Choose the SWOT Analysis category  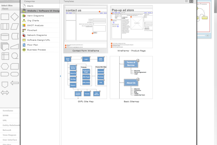point(40,25)
